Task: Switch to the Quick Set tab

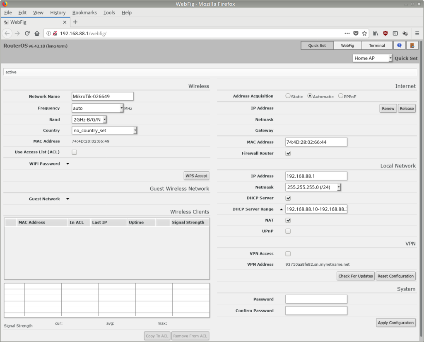Action: 317,46
